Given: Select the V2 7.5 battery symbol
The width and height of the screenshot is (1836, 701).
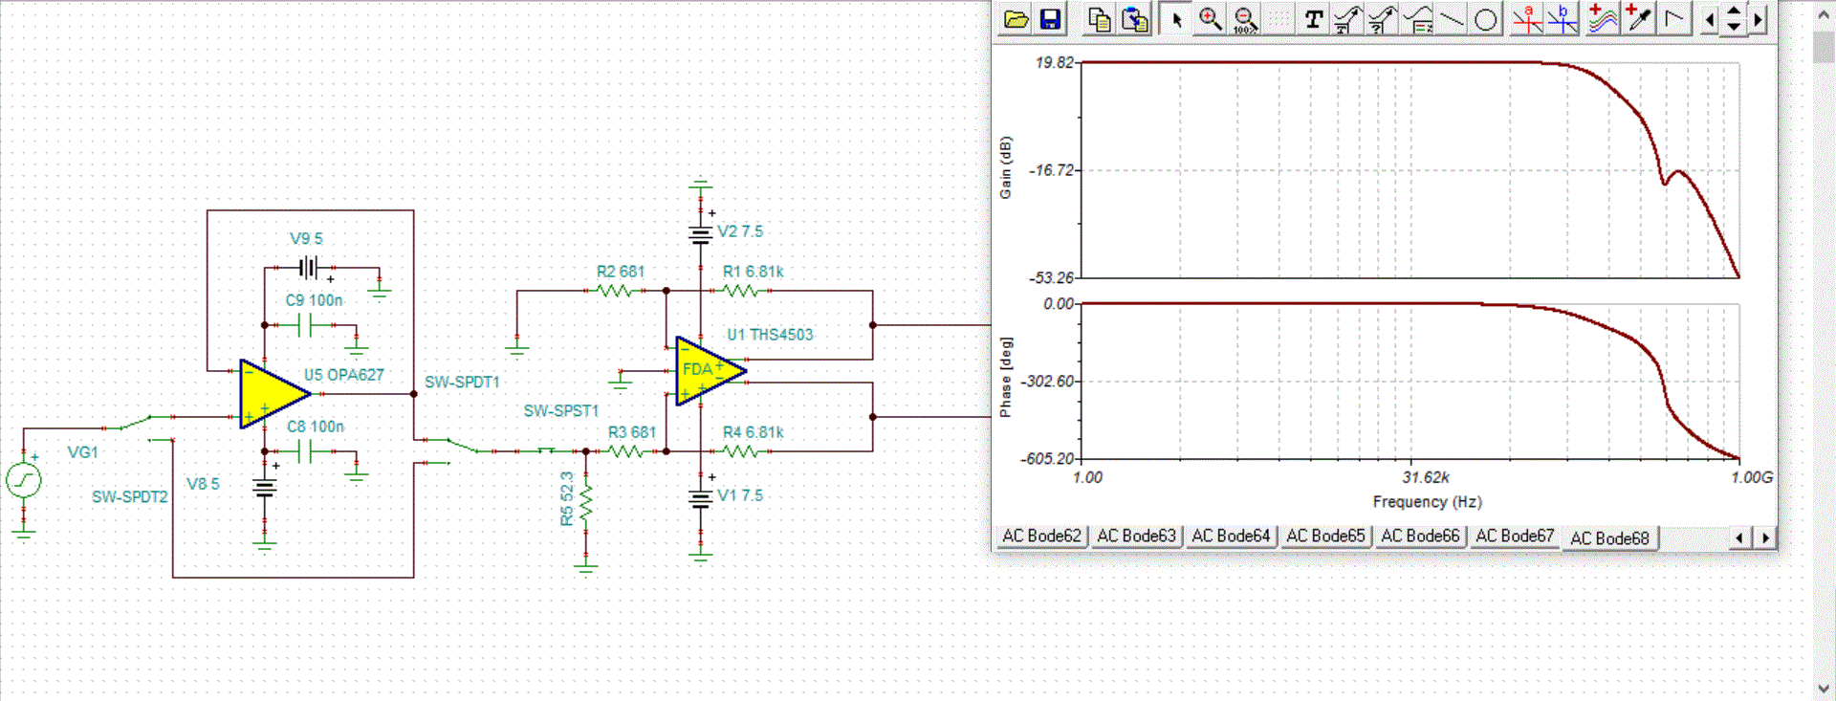Looking at the screenshot, I should tap(701, 233).
